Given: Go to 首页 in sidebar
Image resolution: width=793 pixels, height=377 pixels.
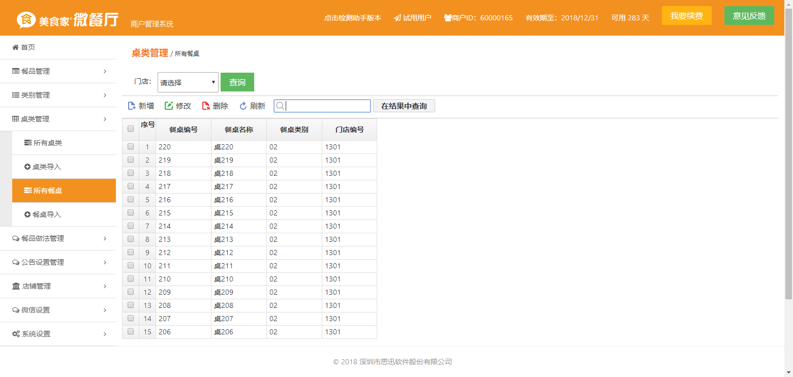Looking at the screenshot, I should (x=58, y=47).
